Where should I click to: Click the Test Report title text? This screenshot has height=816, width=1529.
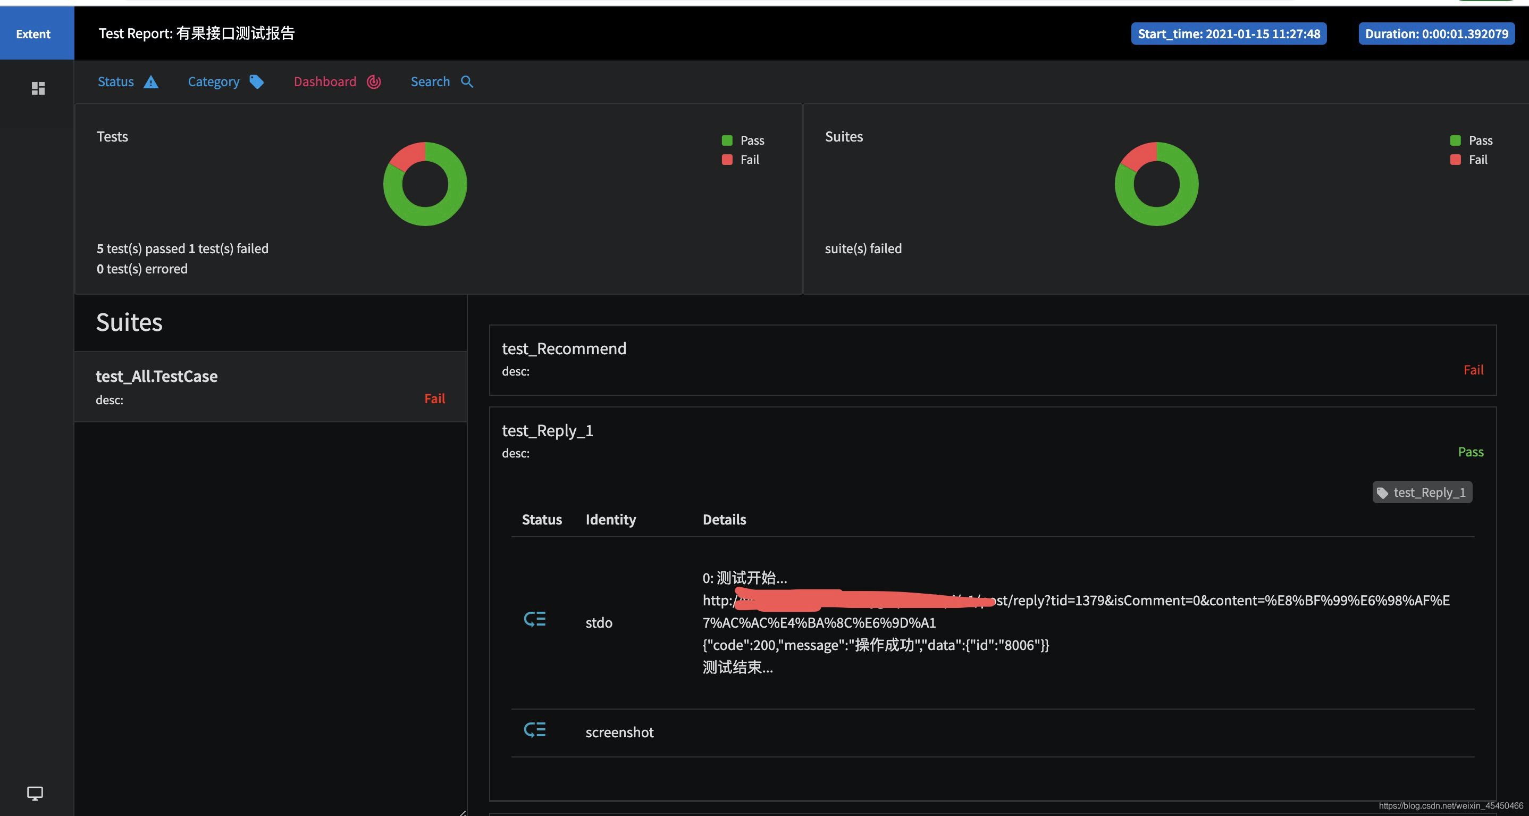point(197,34)
